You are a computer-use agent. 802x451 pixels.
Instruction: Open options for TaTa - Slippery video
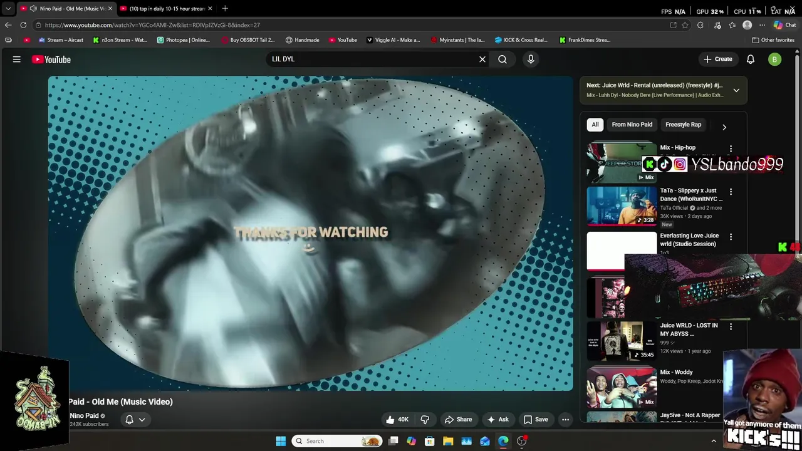731,192
